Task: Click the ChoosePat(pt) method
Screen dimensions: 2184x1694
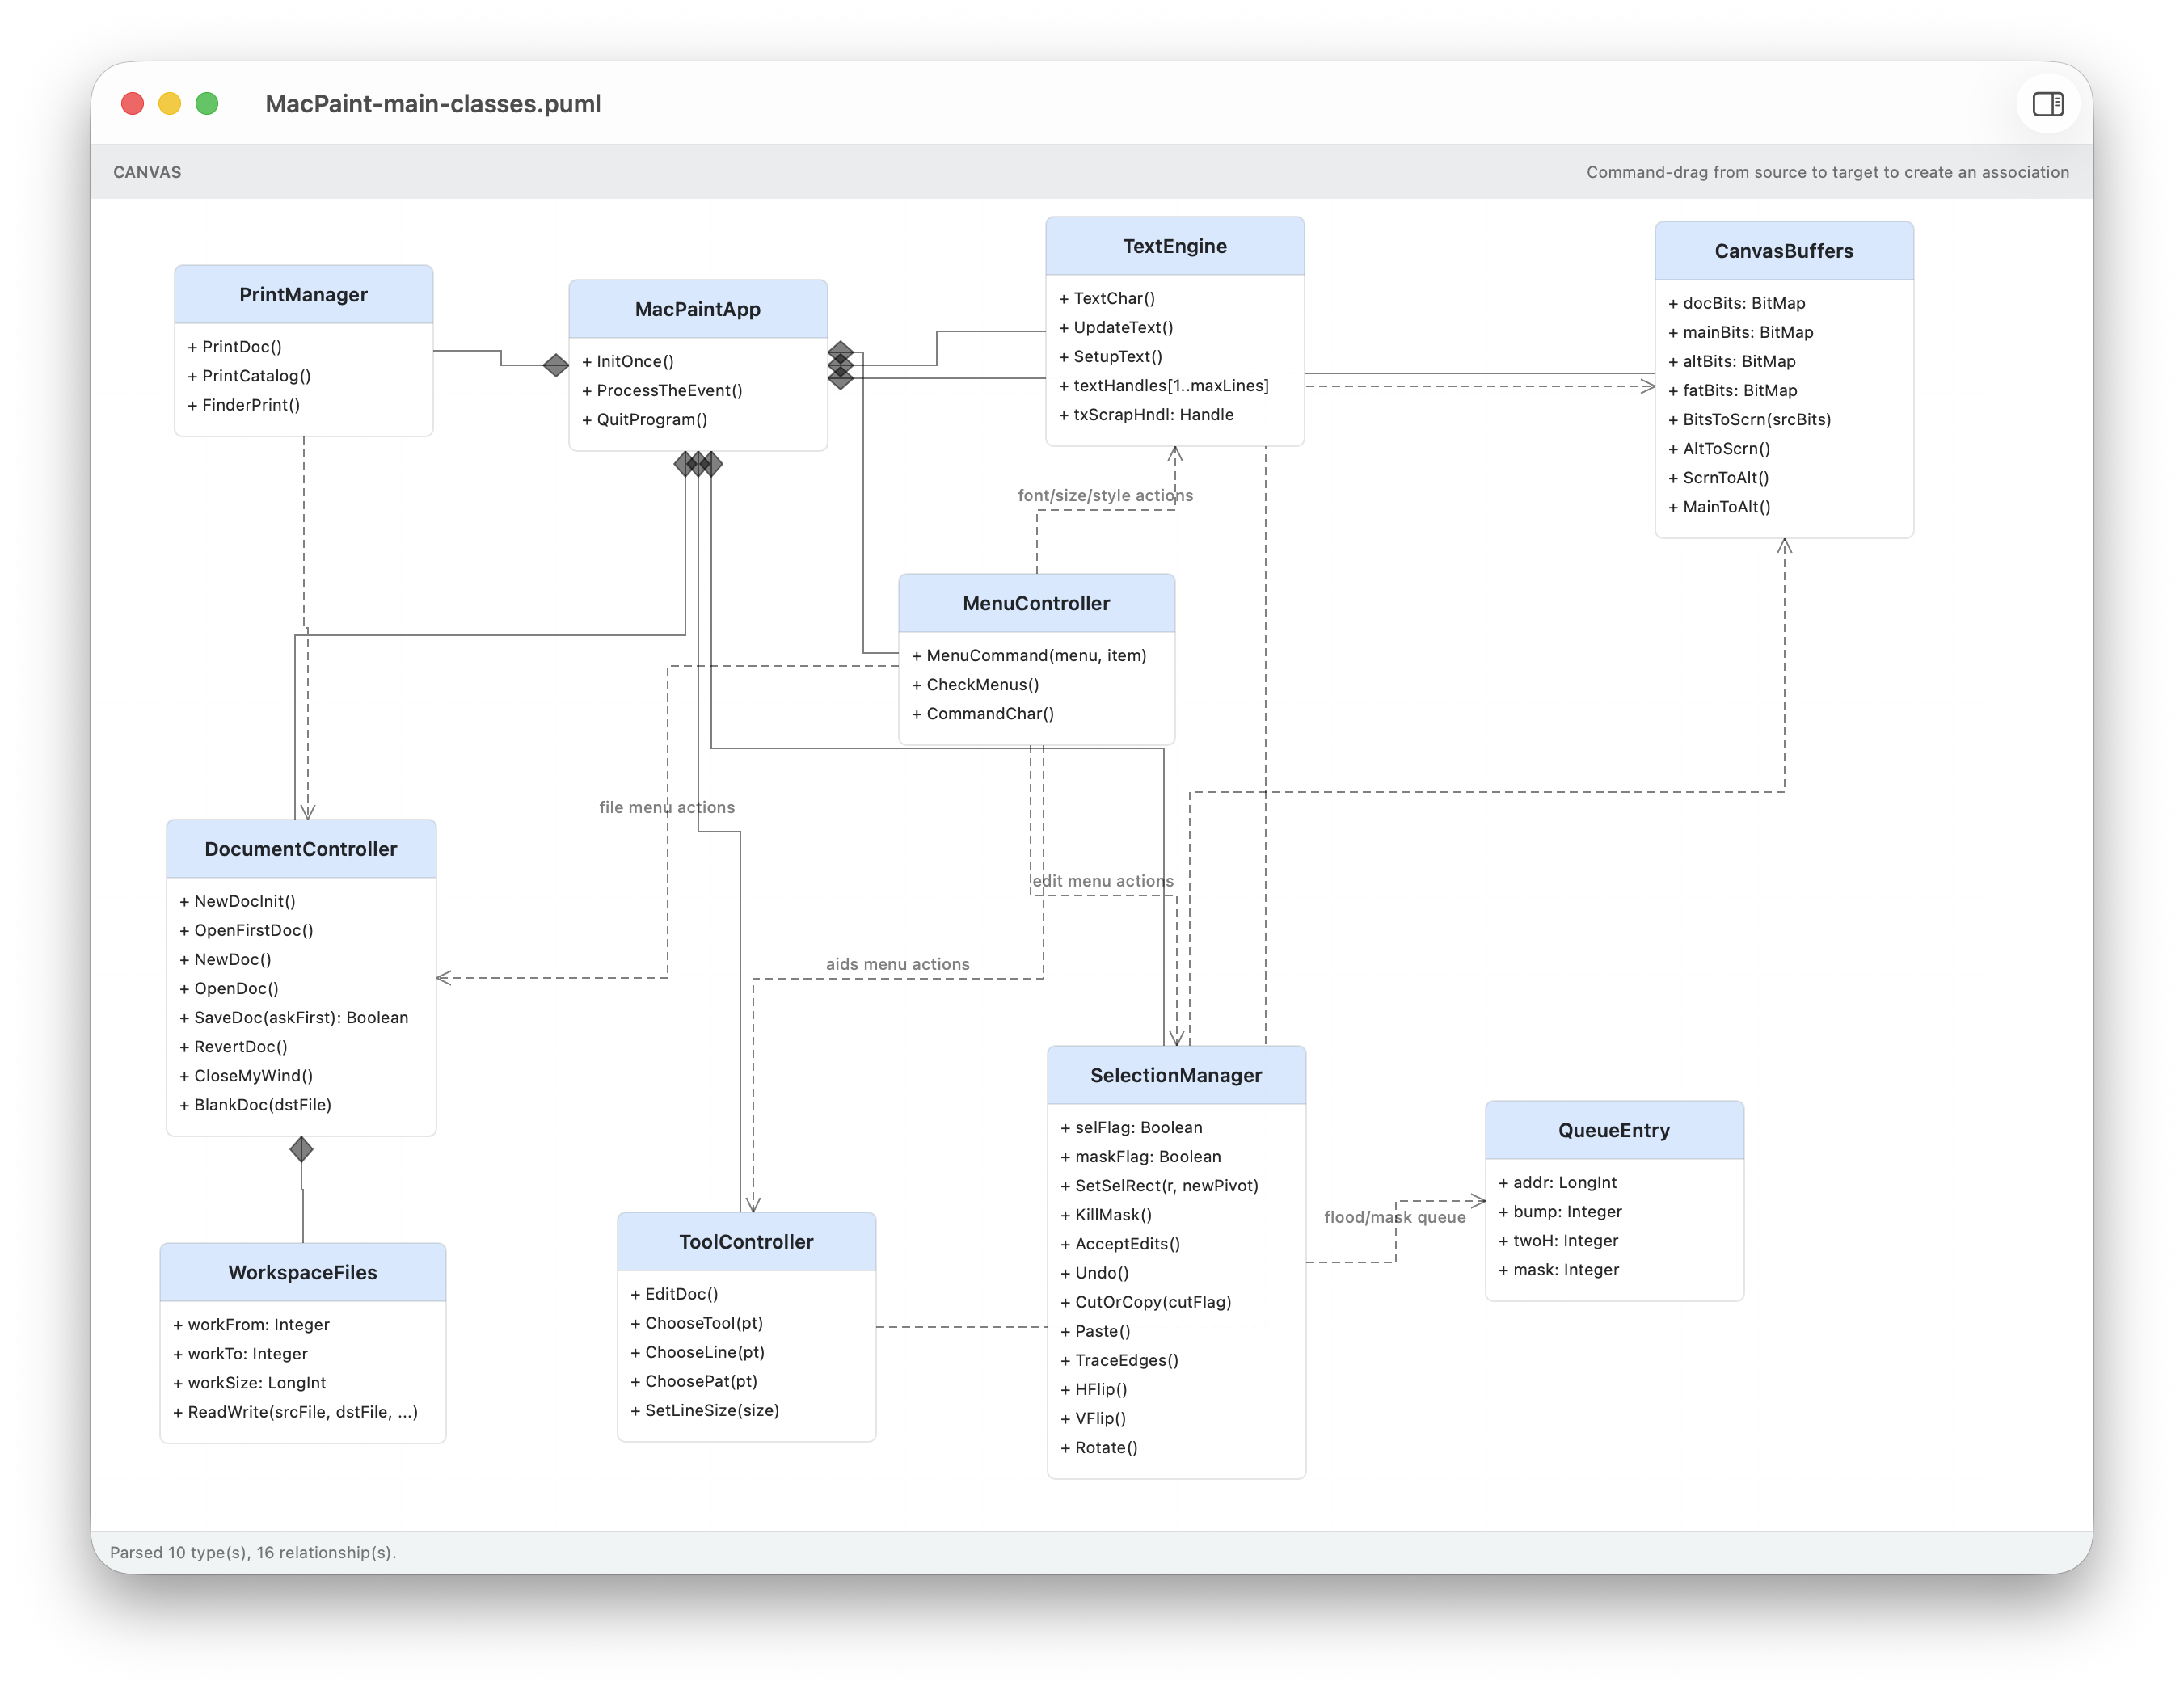Action: click(694, 1381)
